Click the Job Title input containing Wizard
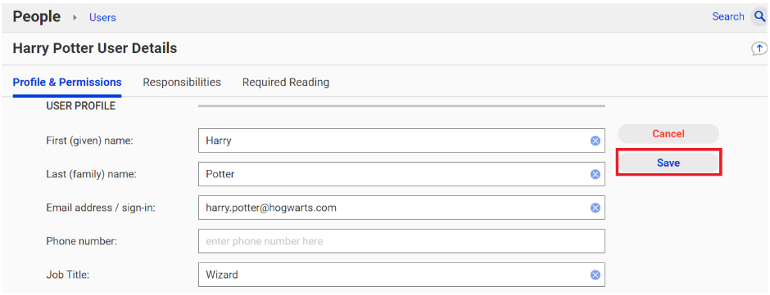Screen dimensions: 770x295 [x=401, y=275]
